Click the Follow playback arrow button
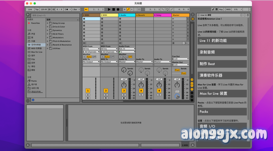Image resolution: width=273 pixels, height=151 pixels. 86,9
